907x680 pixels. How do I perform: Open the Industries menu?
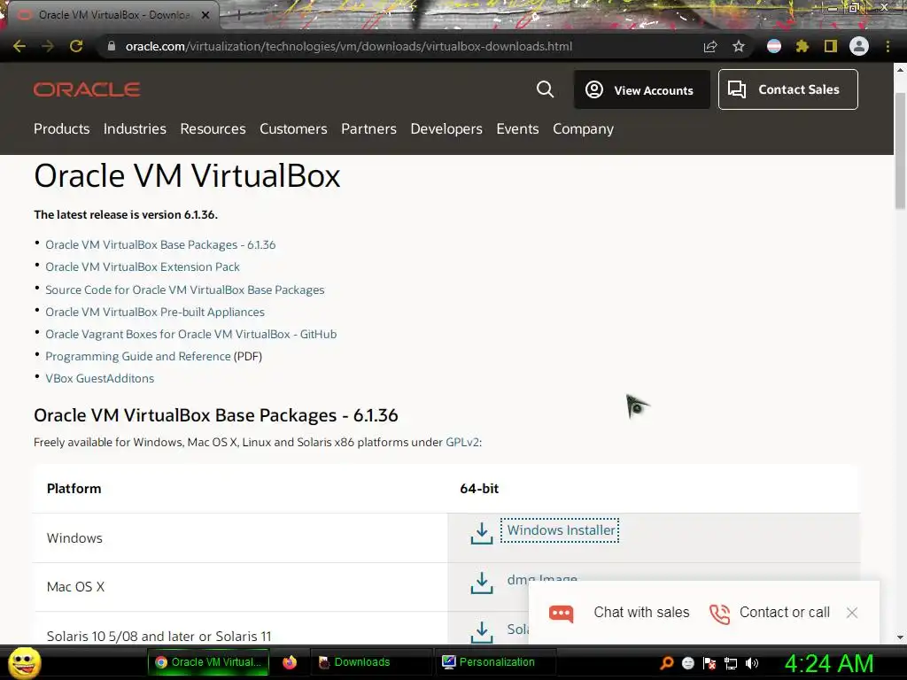point(135,129)
